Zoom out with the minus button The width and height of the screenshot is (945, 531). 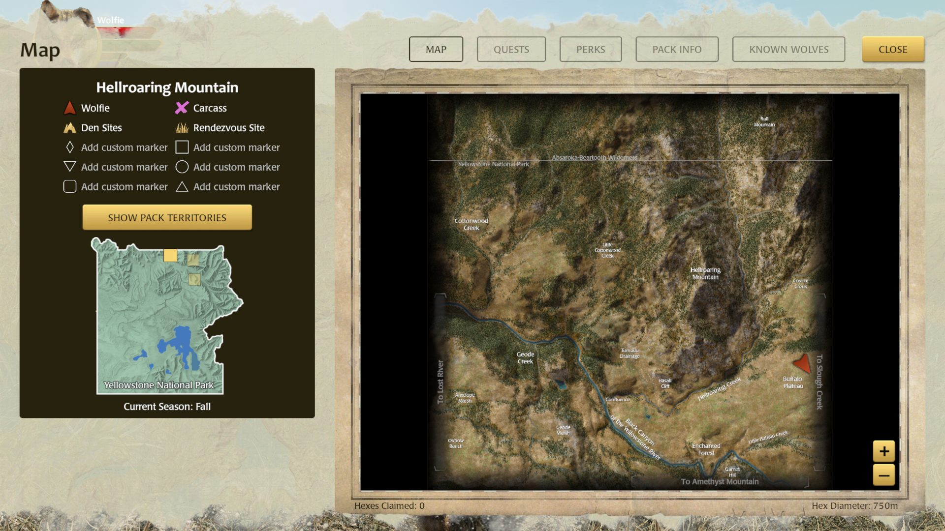click(884, 475)
